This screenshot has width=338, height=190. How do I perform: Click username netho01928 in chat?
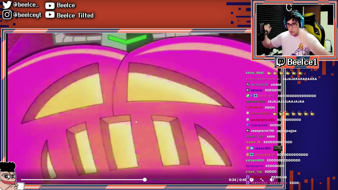point(256,102)
